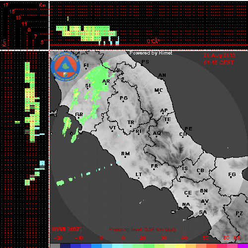This screenshot has width=248, height=248.
Task: Select the RM city label
Action: pos(125,154)
